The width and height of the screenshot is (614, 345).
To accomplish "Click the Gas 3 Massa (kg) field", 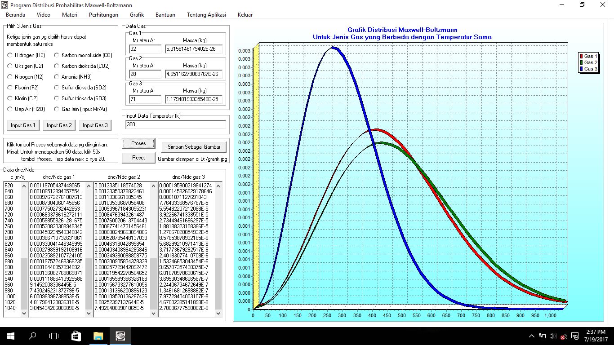I will coord(194,99).
